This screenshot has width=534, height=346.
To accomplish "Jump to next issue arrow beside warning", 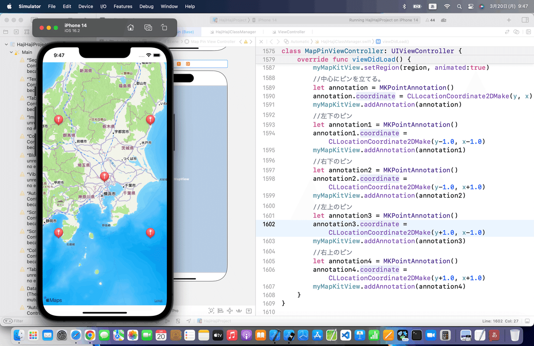I will click(x=251, y=41).
